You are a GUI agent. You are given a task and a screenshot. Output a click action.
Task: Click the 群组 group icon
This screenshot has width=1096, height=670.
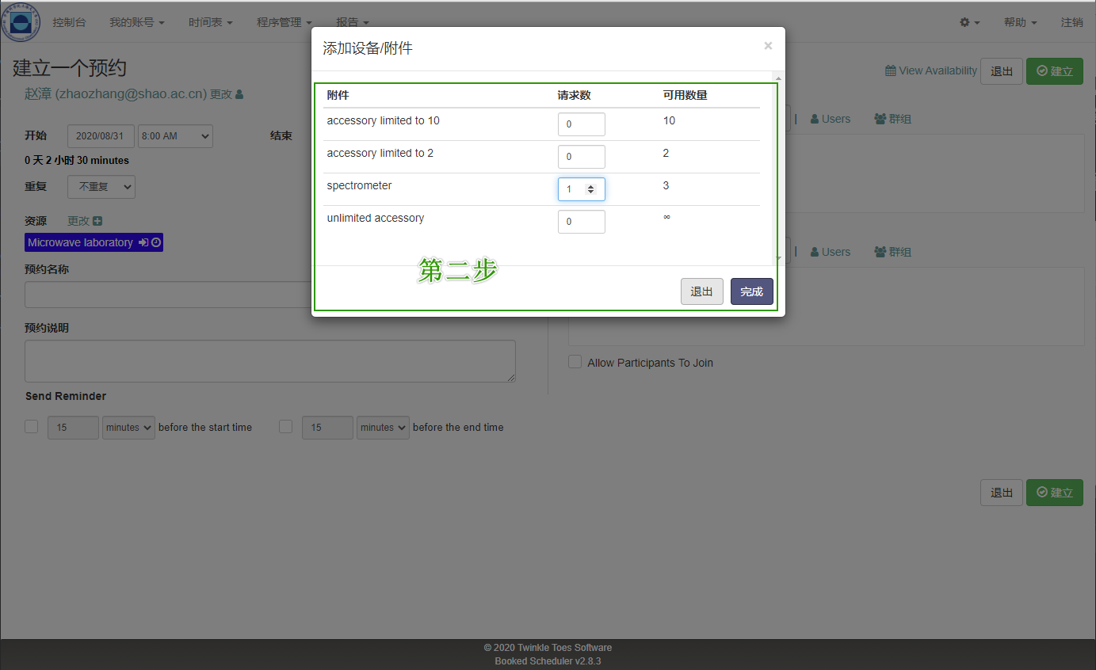[x=880, y=119]
